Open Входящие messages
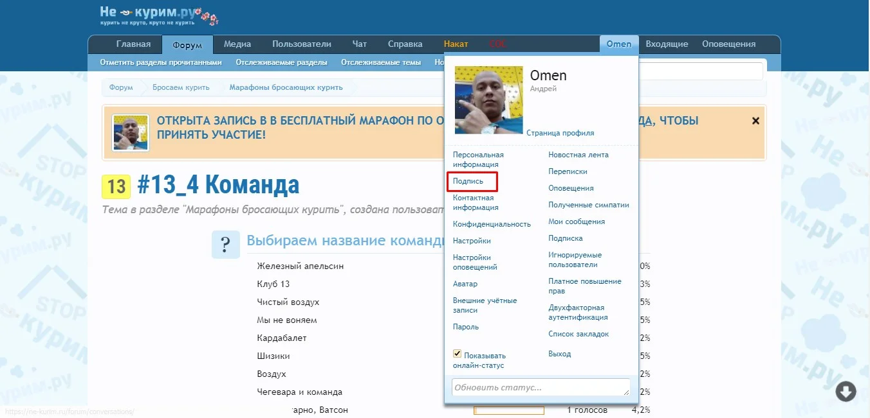 point(667,44)
